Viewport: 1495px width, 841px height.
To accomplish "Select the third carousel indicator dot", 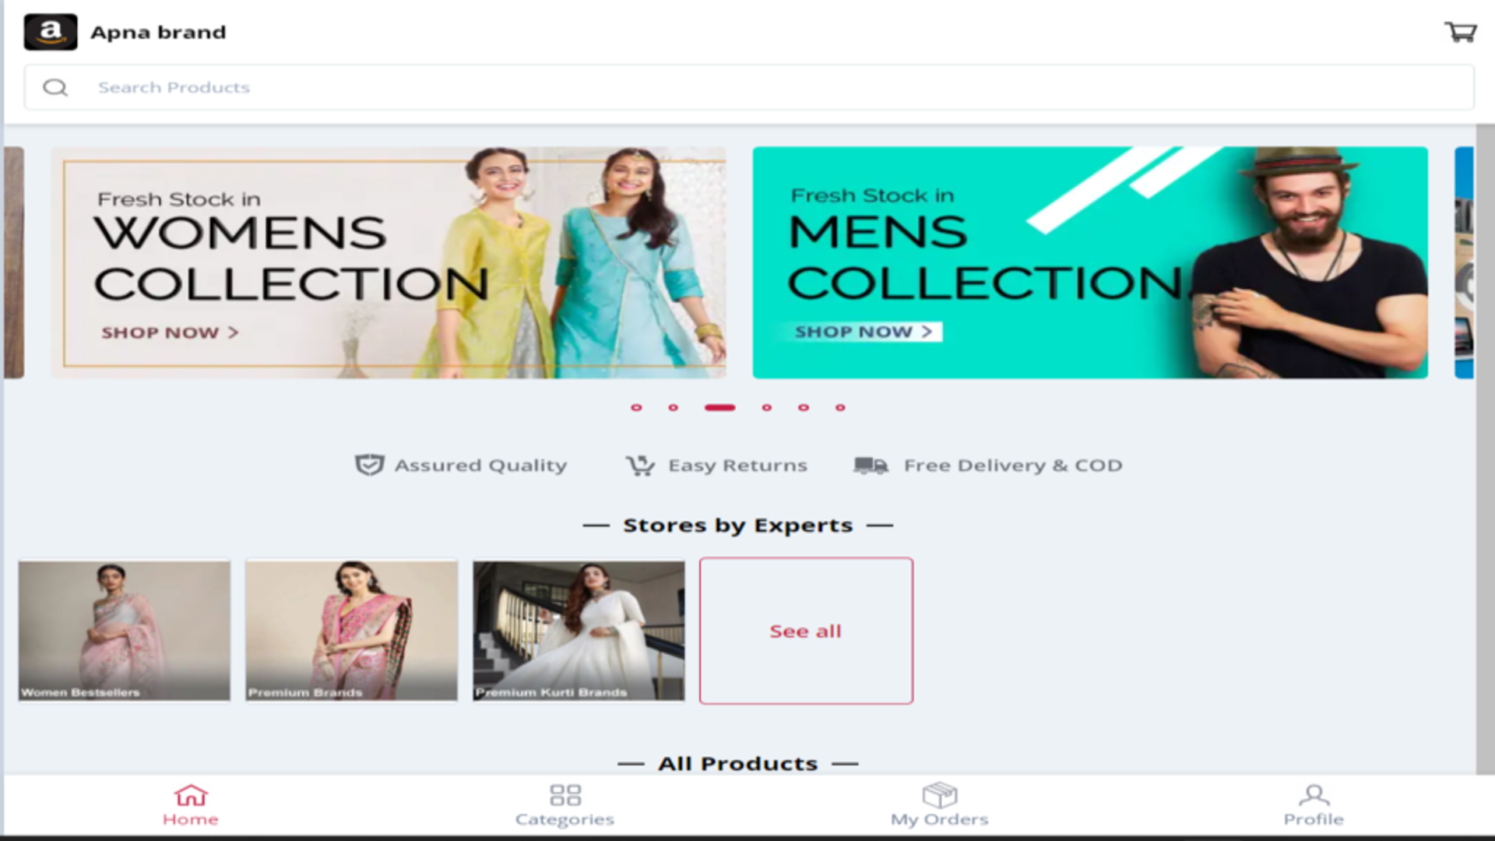I will 719,407.
